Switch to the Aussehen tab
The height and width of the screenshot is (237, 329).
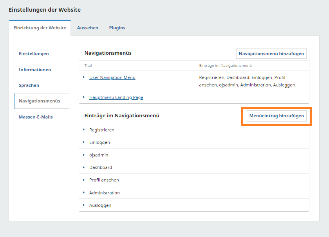[88, 28]
